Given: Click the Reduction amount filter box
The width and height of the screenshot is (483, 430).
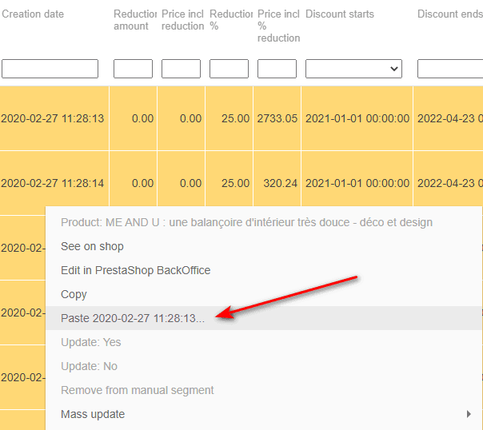Looking at the screenshot, I should pos(133,69).
